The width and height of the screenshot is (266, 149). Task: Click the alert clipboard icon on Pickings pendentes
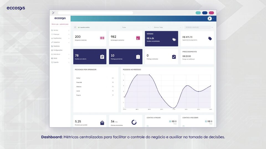(x=138, y=57)
